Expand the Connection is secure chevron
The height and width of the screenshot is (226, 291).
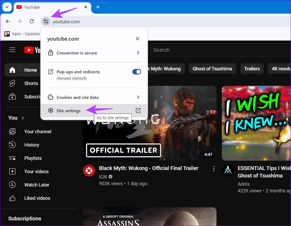pyautogui.click(x=138, y=53)
